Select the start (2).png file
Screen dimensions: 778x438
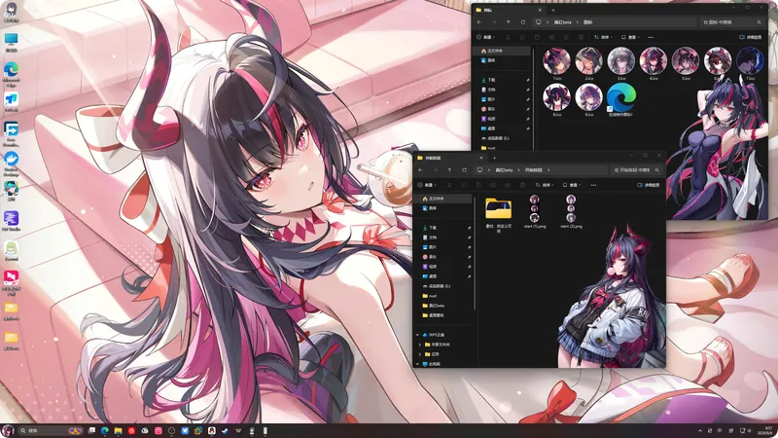pyautogui.click(x=571, y=208)
